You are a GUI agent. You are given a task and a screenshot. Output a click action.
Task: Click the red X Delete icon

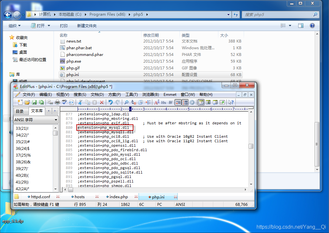click(102, 102)
